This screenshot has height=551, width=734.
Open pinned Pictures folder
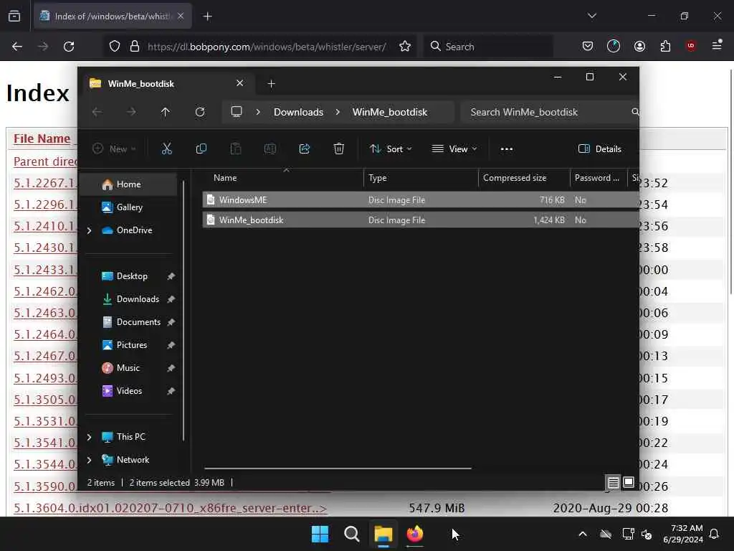click(132, 345)
